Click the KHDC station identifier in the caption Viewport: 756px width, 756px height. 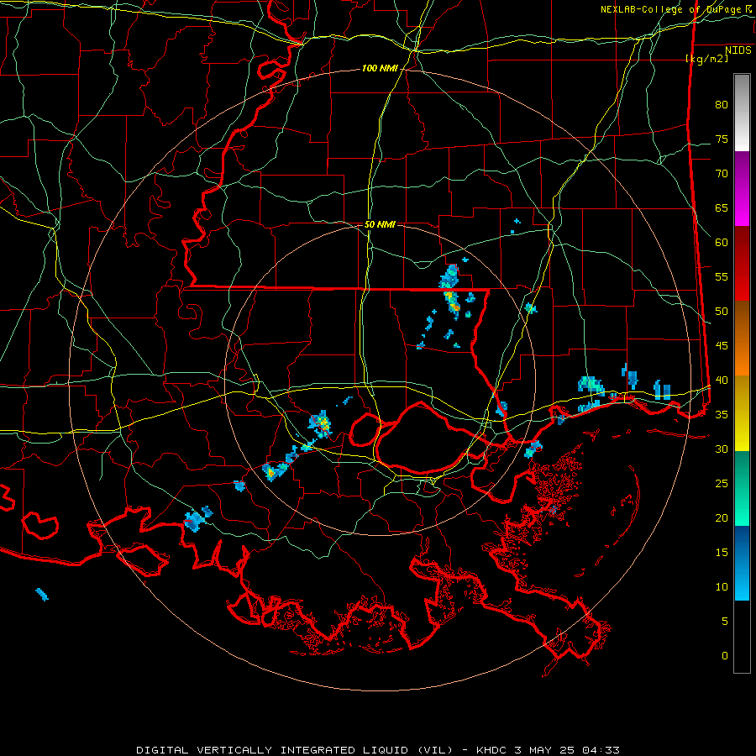[491, 750]
